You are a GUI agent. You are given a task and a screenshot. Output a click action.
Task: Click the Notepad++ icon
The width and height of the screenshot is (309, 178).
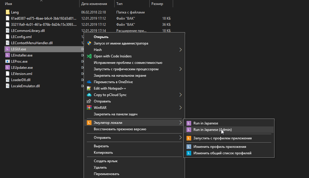point(89,88)
